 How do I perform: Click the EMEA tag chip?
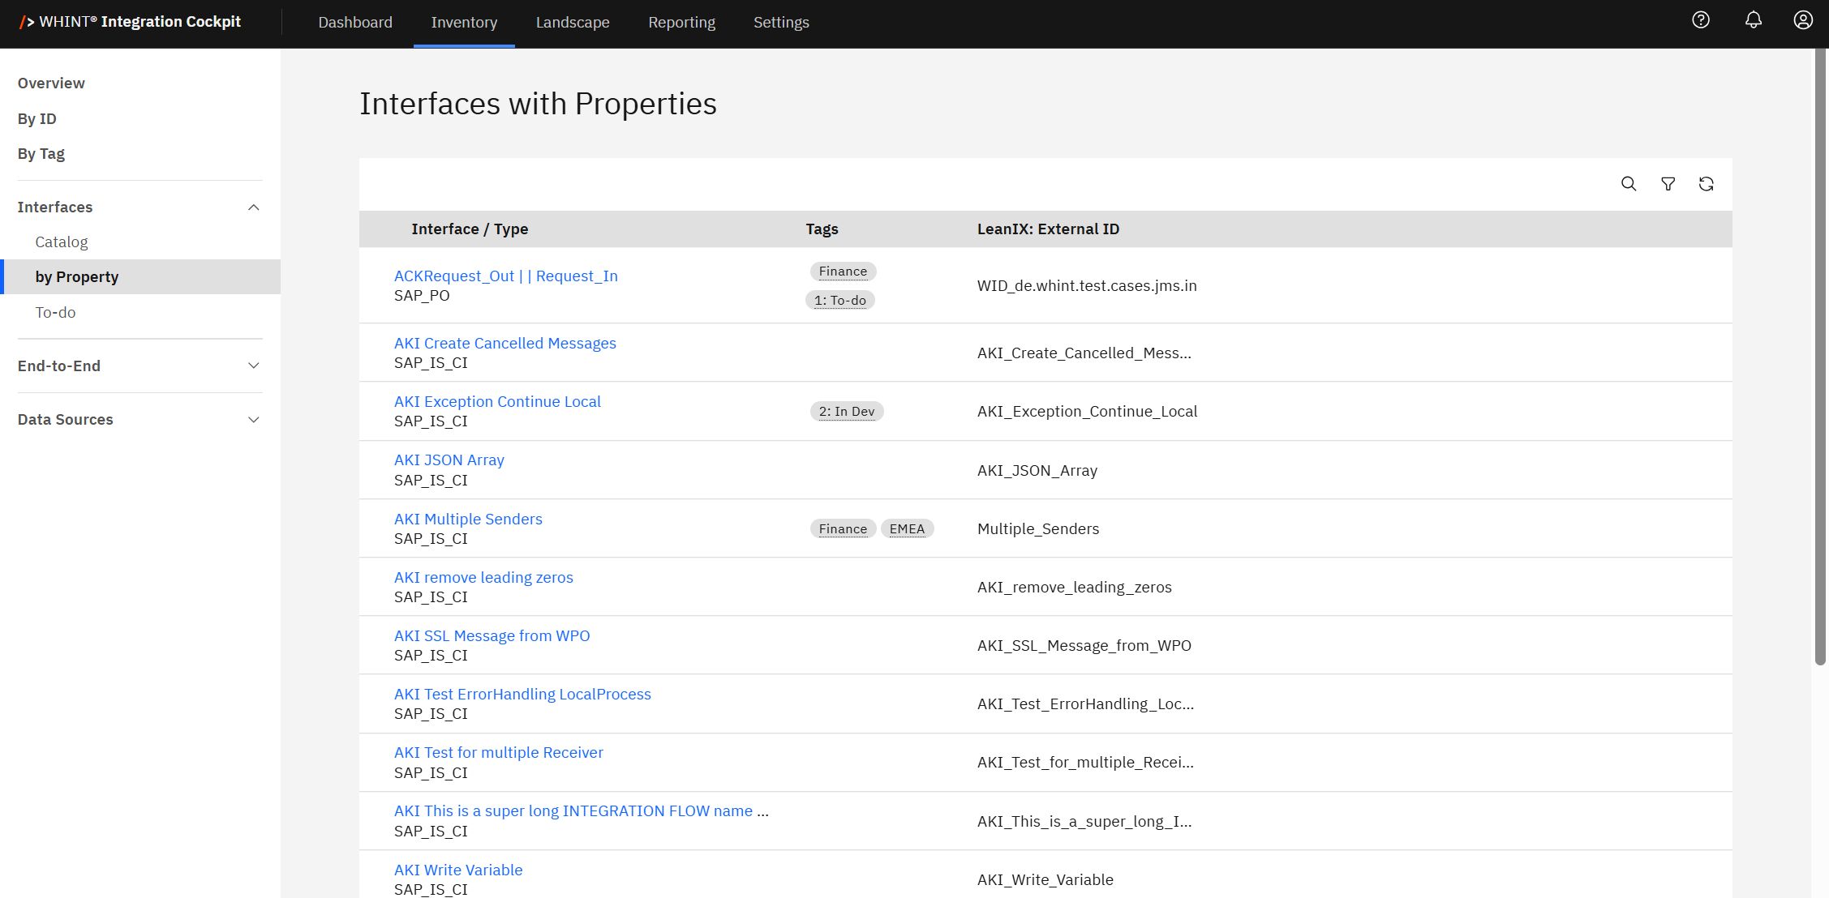(906, 529)
